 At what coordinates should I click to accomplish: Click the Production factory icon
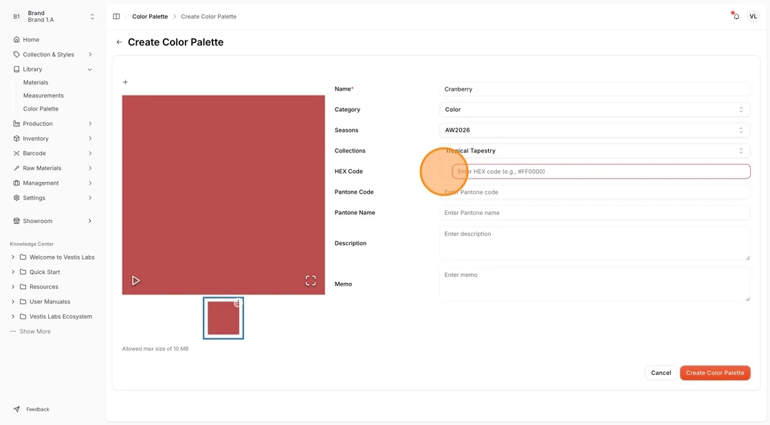coord(16,124)
